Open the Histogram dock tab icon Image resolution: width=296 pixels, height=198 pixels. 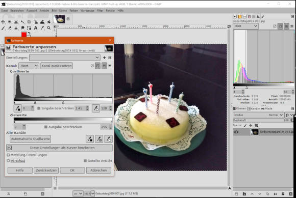258,17
